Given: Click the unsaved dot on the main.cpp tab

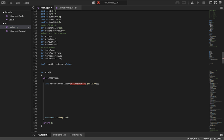Looking at the screenshot, I should click(52, 8).
